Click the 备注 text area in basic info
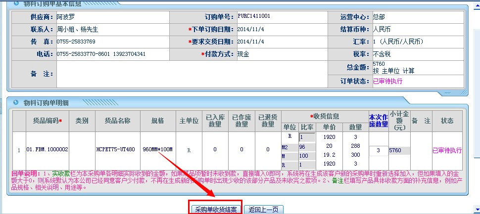480x214 pixels. [x=192, y=74]
